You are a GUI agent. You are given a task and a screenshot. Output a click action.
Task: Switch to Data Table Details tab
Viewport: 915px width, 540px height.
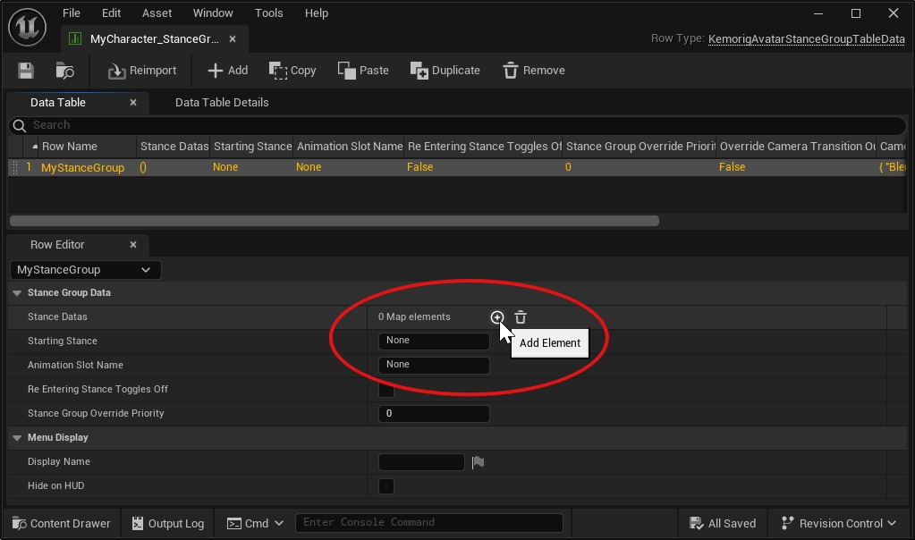pos(222,103)
